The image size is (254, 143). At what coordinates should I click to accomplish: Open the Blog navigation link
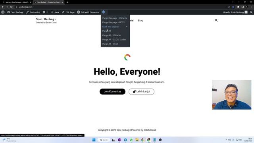140,20
